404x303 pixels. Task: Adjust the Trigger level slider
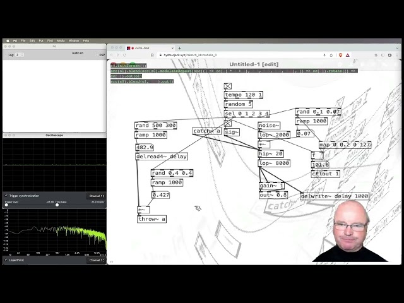6,205
